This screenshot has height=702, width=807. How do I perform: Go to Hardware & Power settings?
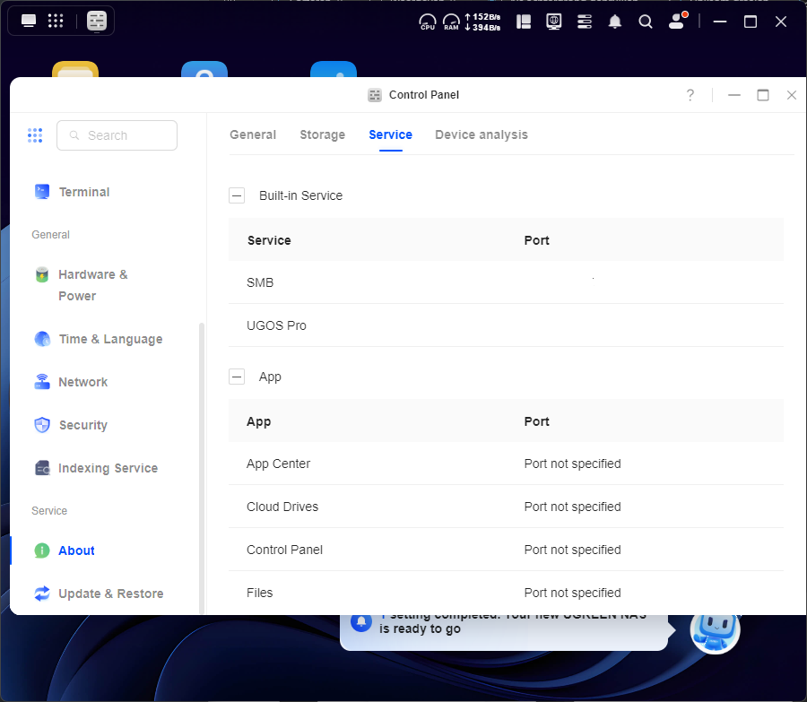(92, 285)
